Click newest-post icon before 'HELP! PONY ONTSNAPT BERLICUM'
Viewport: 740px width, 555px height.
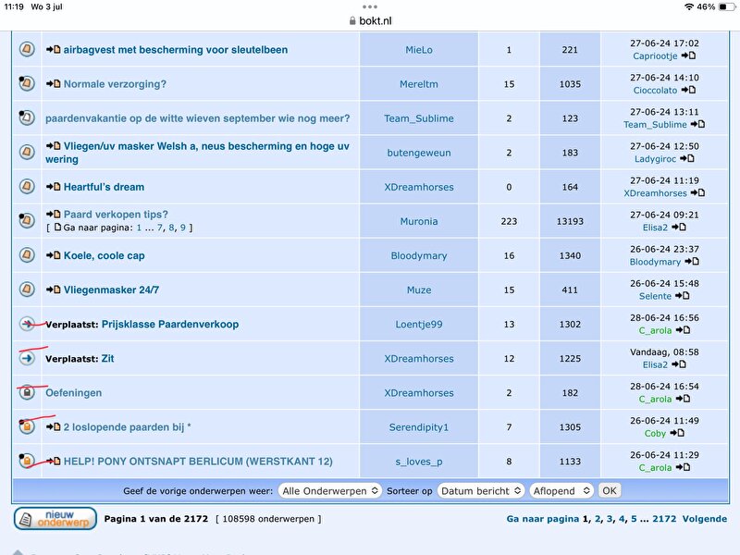[53, 461]
